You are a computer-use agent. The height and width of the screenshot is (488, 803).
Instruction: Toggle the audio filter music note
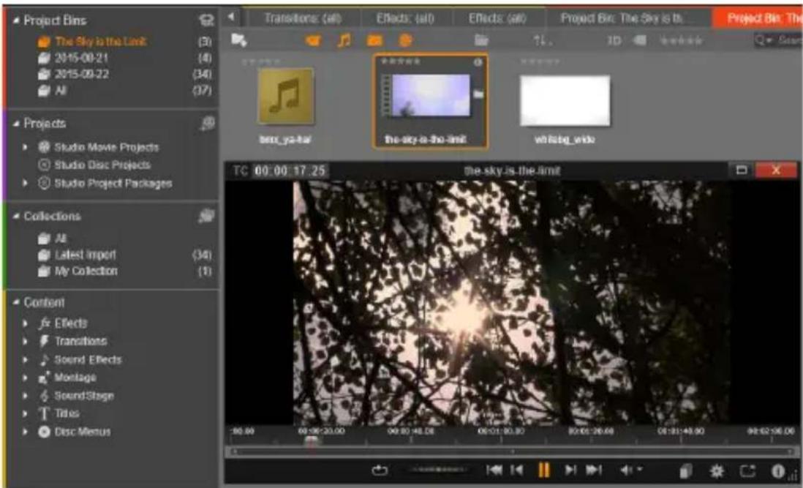pyautogui.click(x=344, y=40)
